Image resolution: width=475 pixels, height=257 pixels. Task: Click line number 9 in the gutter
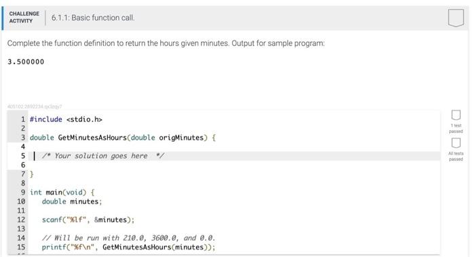click(23, 193)
